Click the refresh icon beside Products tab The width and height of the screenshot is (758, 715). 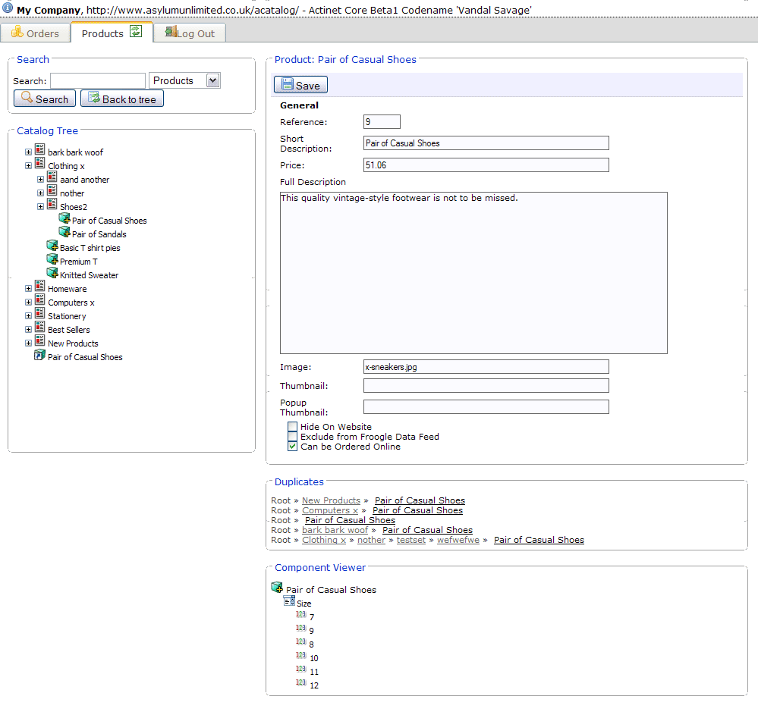[136, 32]
